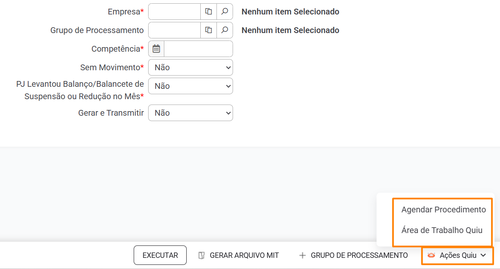This screenshot has width=500, height=269.
Task: Expand the PJ Levantou Balanço/Balancete dropdown
Action: (x=190, y=86)
